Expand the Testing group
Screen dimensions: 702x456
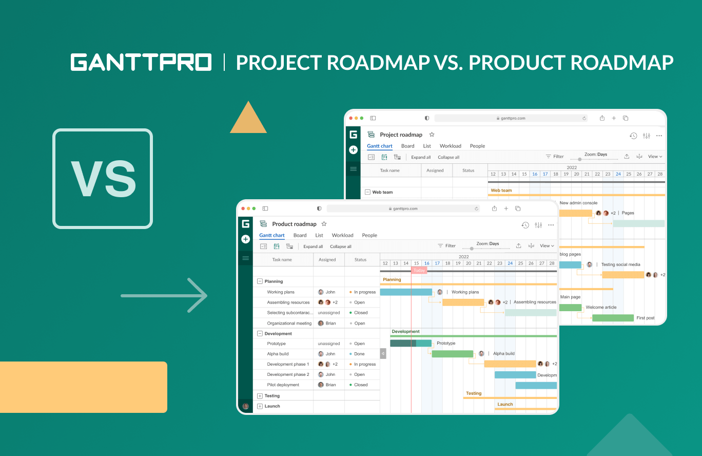coord(260,396)
